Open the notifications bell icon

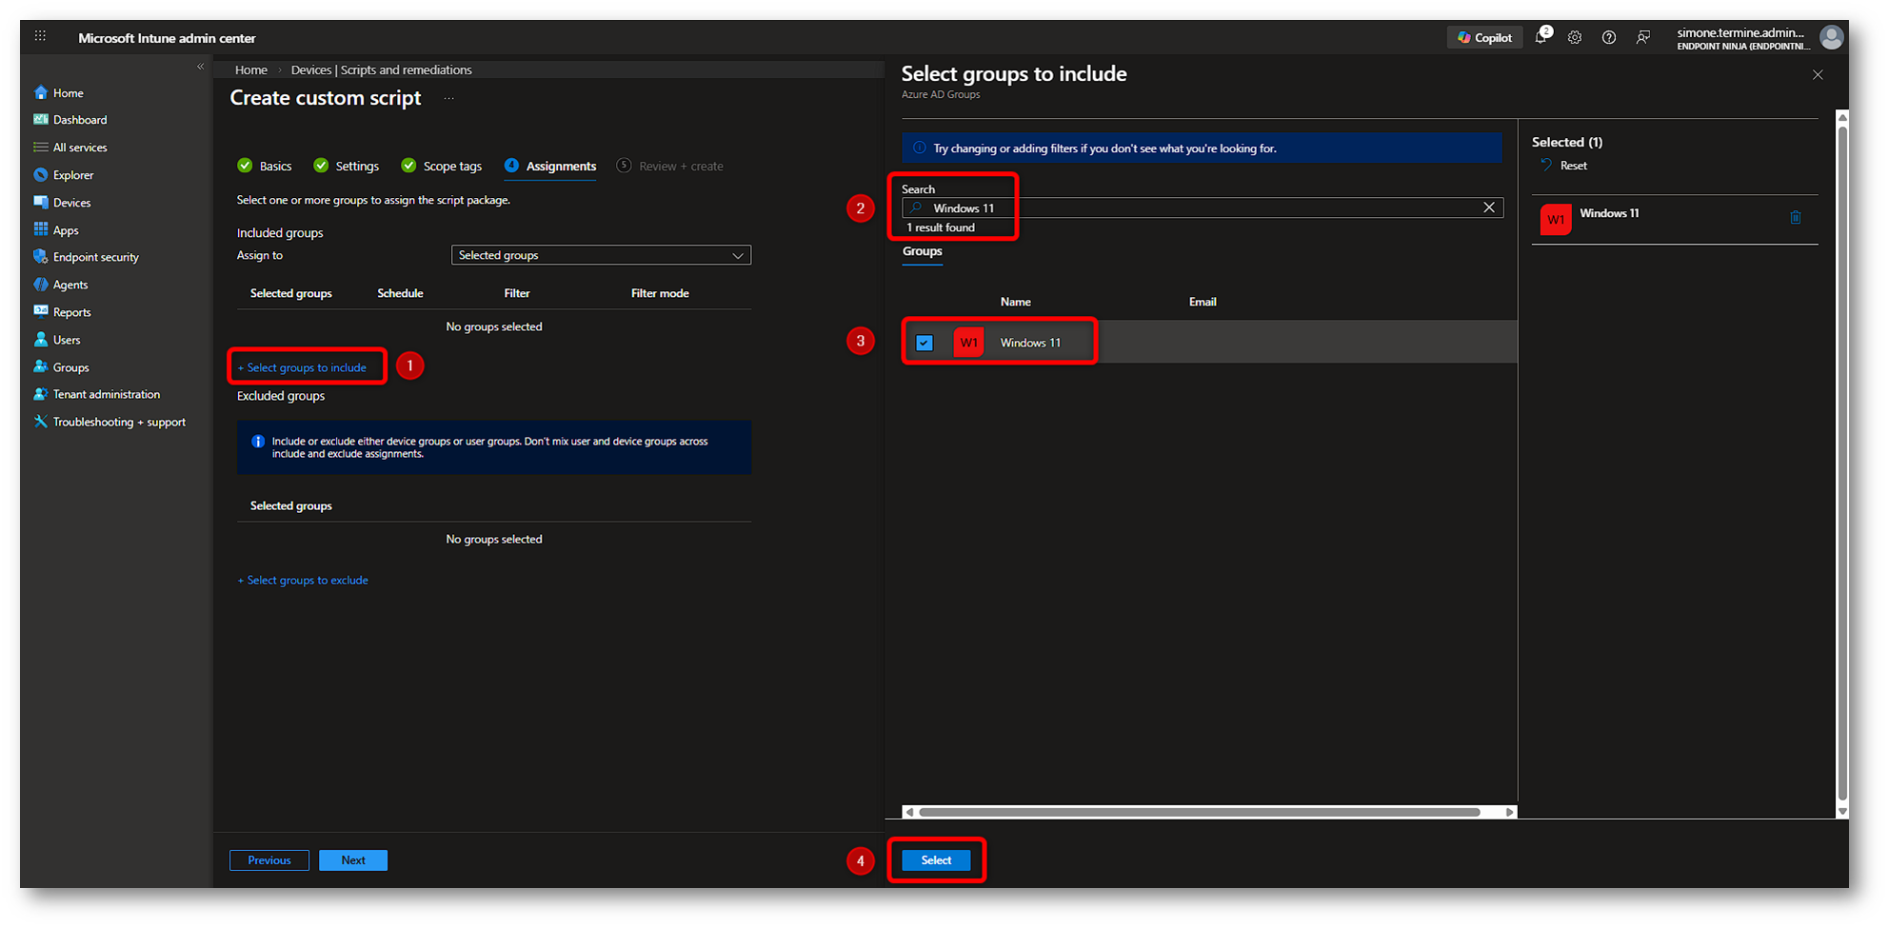pos(1541,38)
